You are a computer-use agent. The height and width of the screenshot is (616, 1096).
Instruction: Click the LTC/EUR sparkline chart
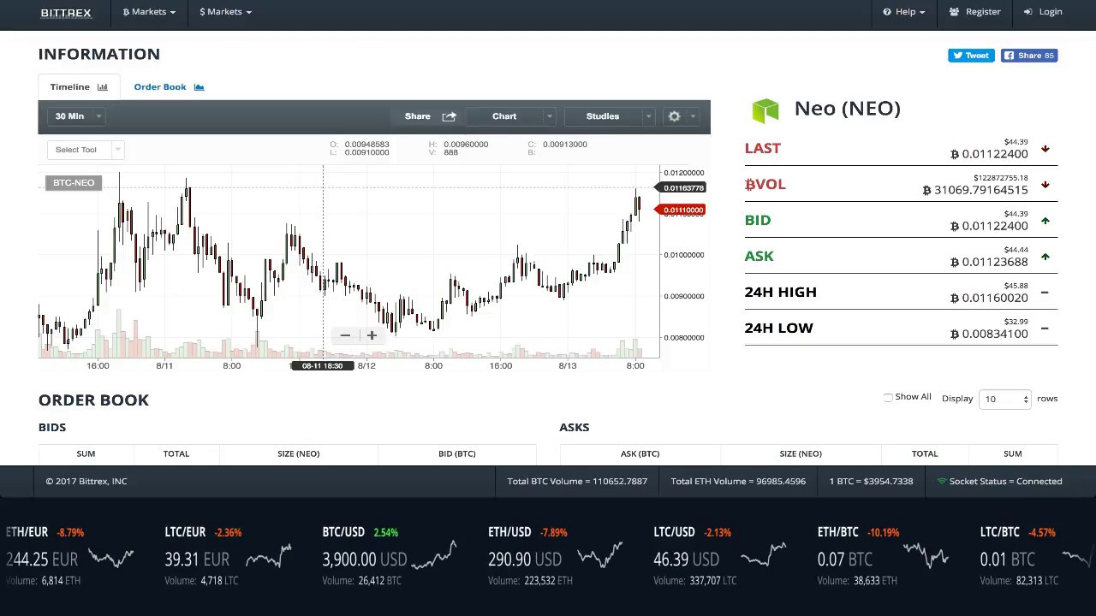269,556
